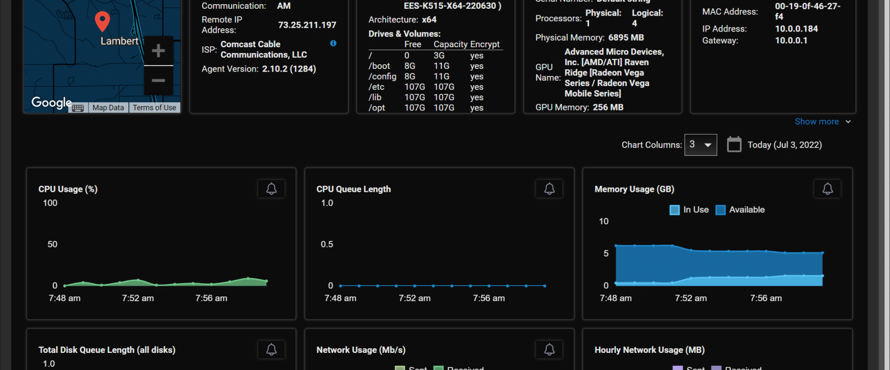Click the red Lambert map pin
Image resolution: width=890 pixels, height=370 pixels.
[x=102, y=21]
